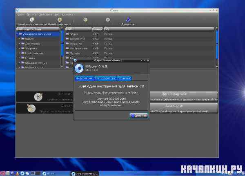Open the Файл menu

point(20,15)
